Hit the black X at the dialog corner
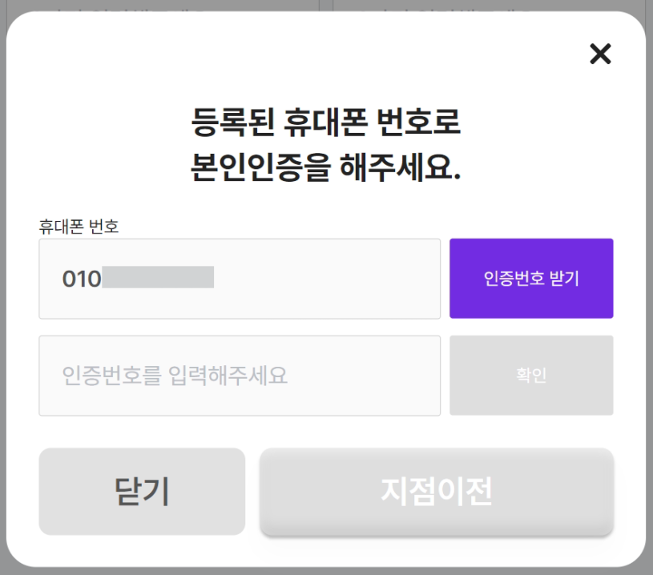Screen dimensions: 653x575 pos(600,54)
